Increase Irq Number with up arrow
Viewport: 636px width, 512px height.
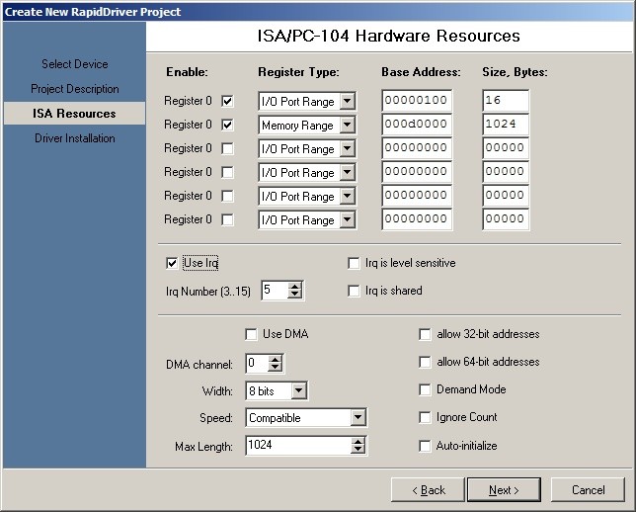click(295, 287)
